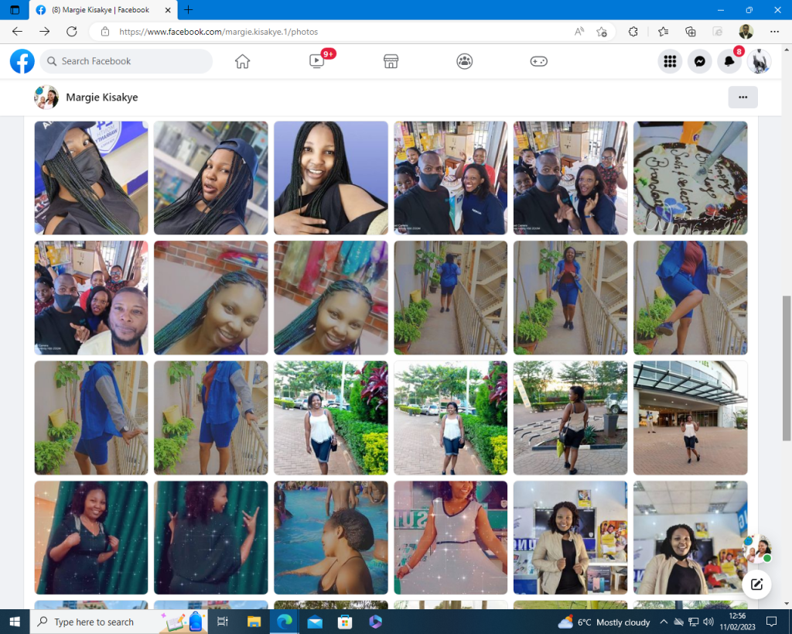The image size is (792, 634).
Task: Click the Facebook logo
Action: [x=22, y=61]
